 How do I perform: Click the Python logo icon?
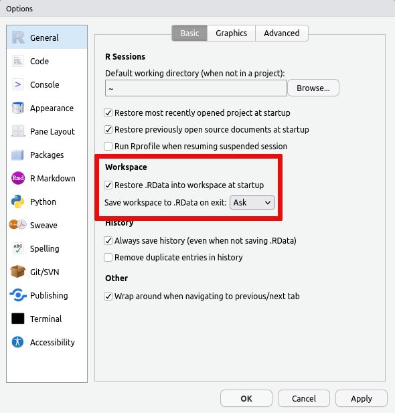point(18,201)
